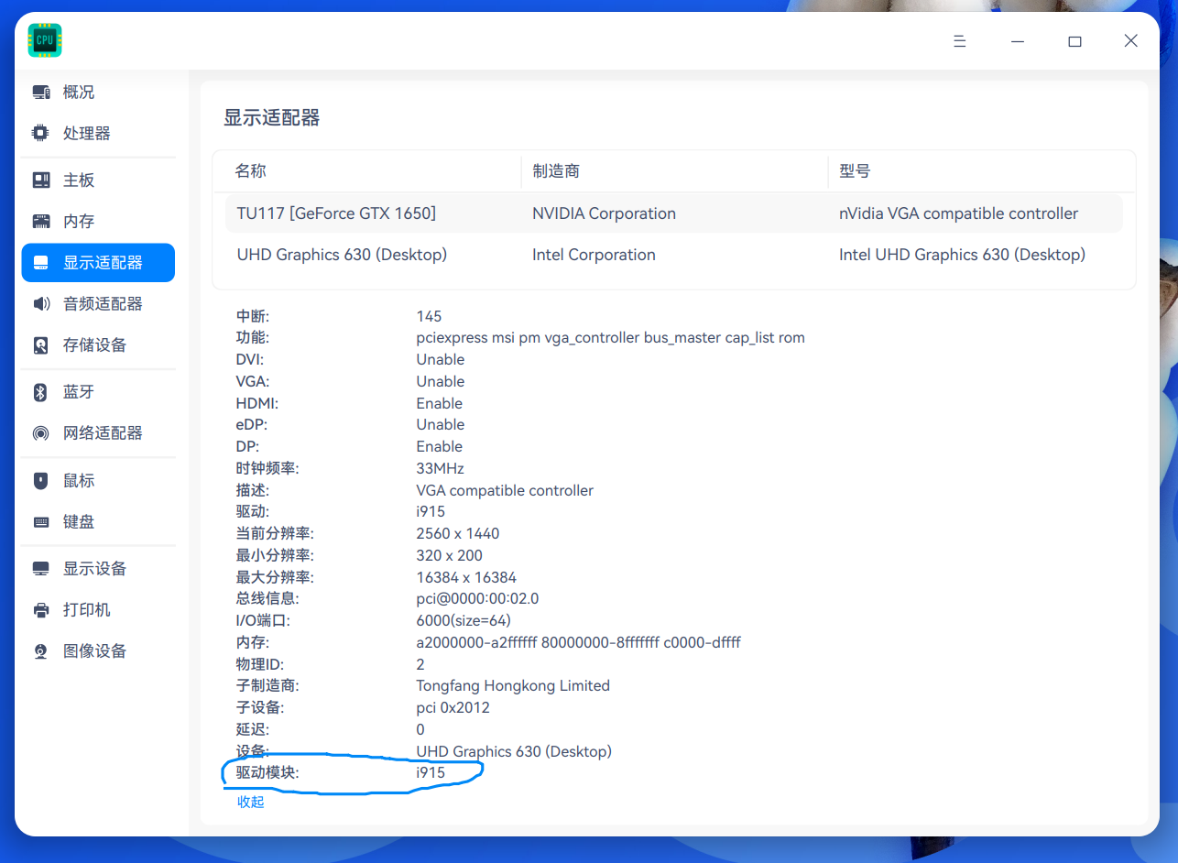The image size is (1178, 863).
Task: Click the 时钟频率 value 33MHz
Action: tap(440, 468)
